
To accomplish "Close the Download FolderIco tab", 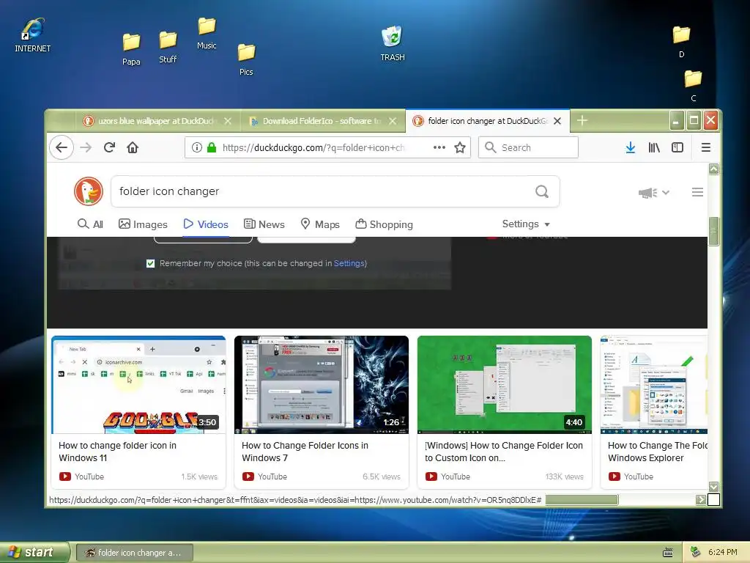I will (393, 121).
